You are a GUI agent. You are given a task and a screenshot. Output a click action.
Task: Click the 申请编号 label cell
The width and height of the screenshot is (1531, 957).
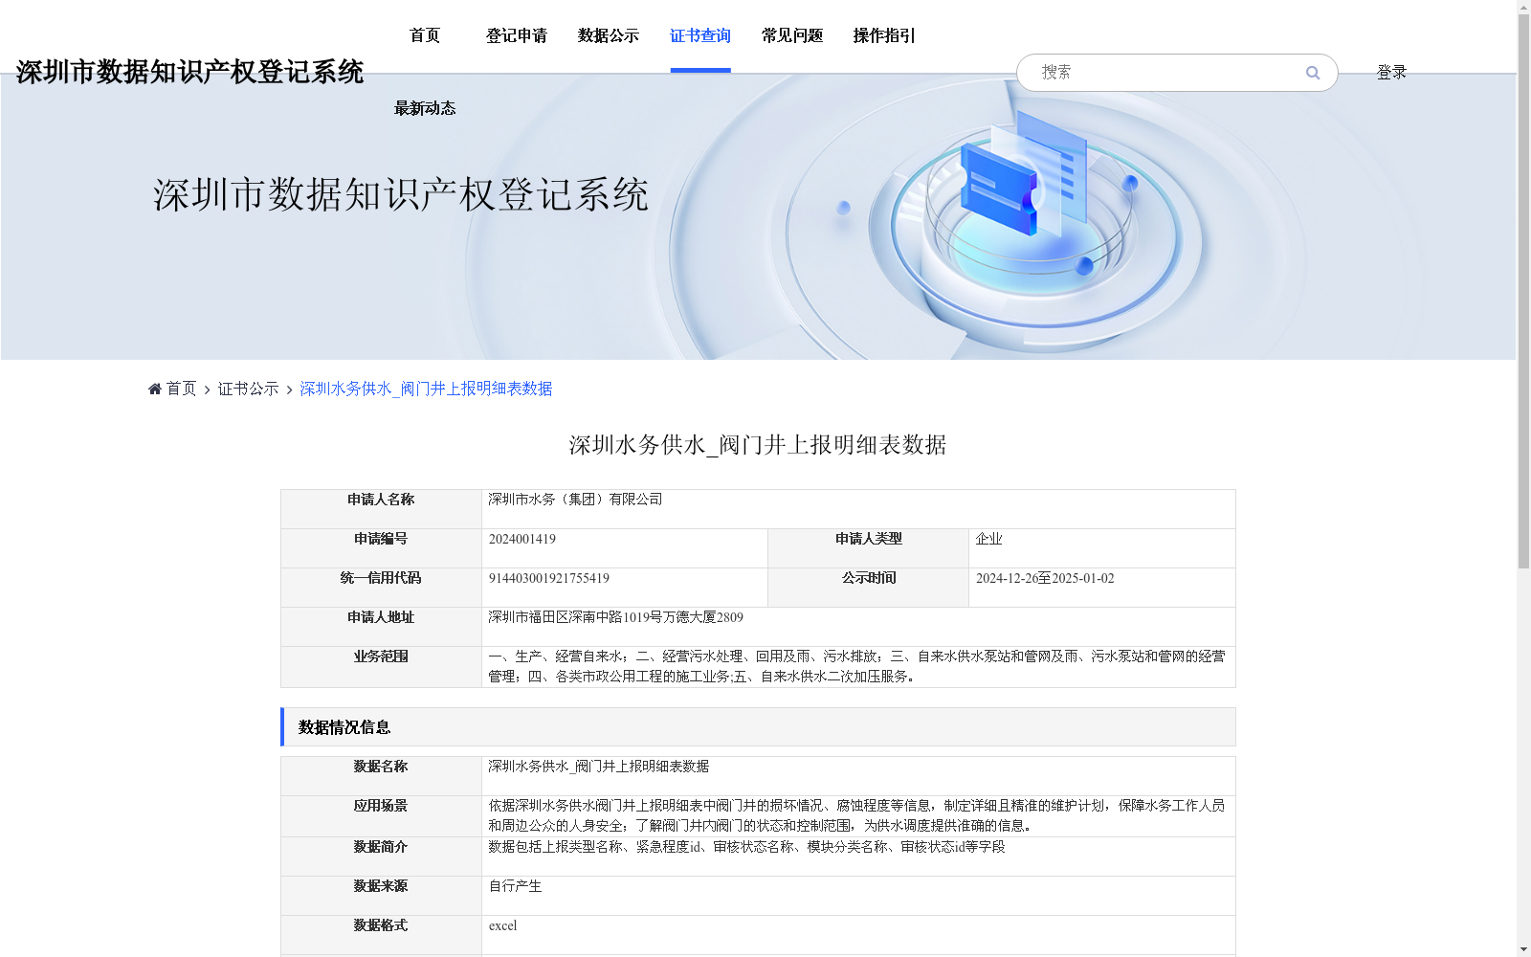pos(381,548)
